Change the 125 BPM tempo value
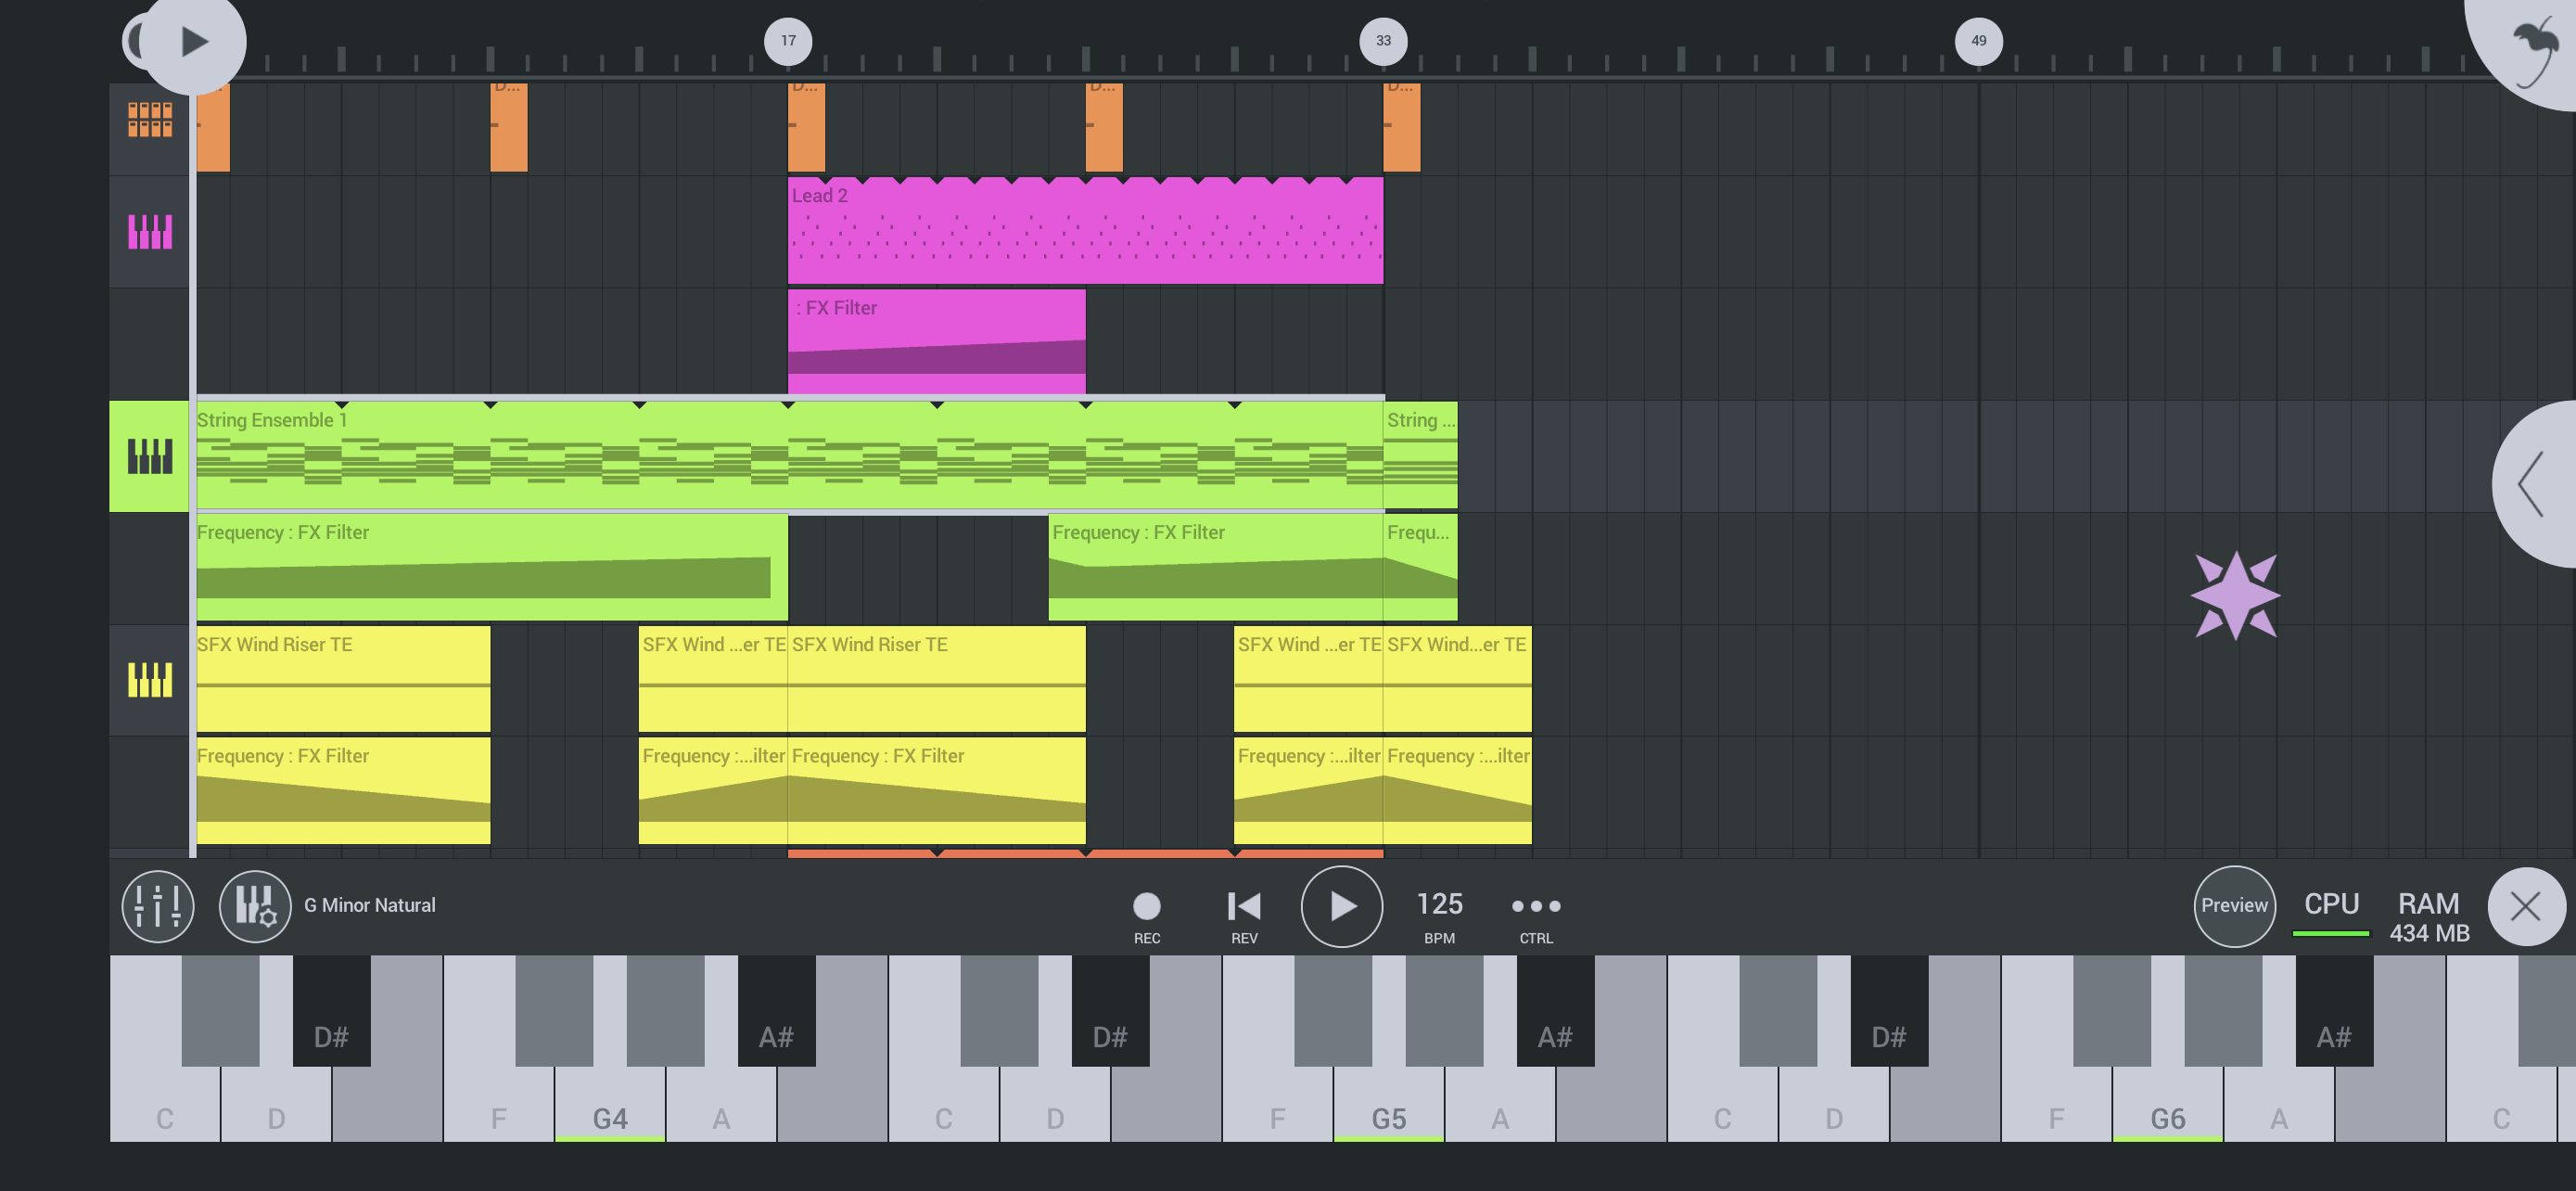 tap(1439, 915)
